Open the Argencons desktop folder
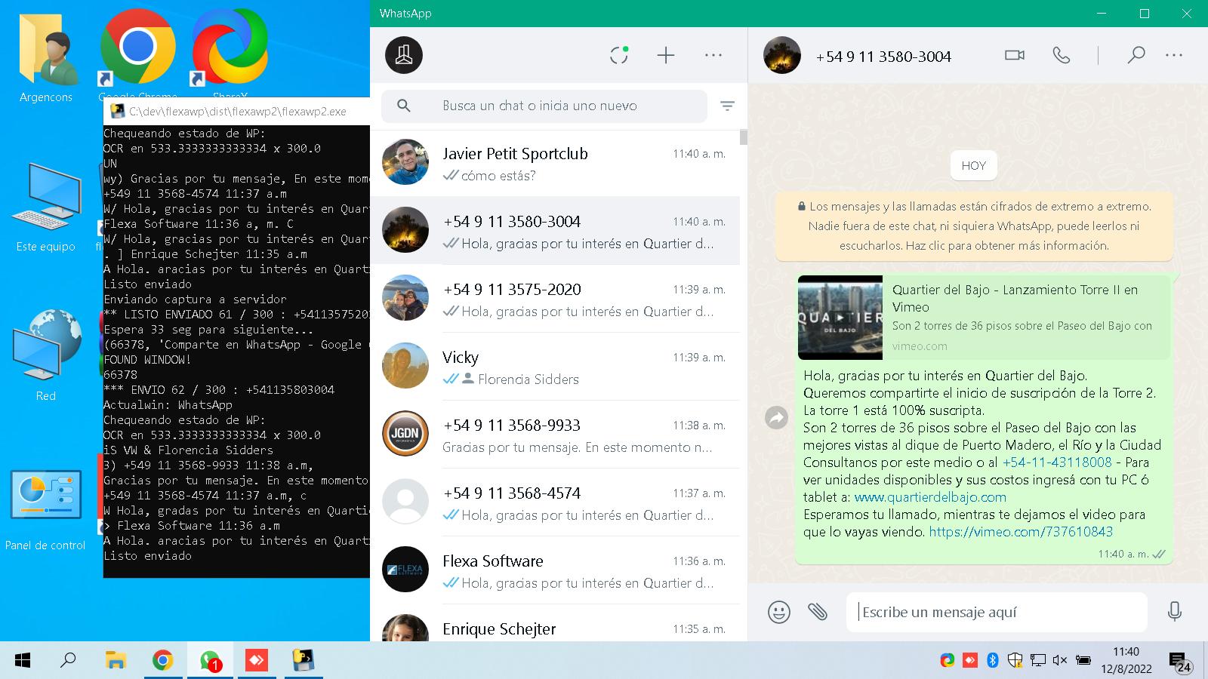Viewport: 1208px width, 679px height. pyautogui.click(x=46, y=57)
